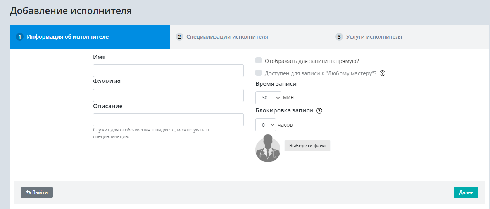Enable "Отображать для записи напрямую?" checkbox
The height and width of the screenshot is (209, 490).
point(259,60)
